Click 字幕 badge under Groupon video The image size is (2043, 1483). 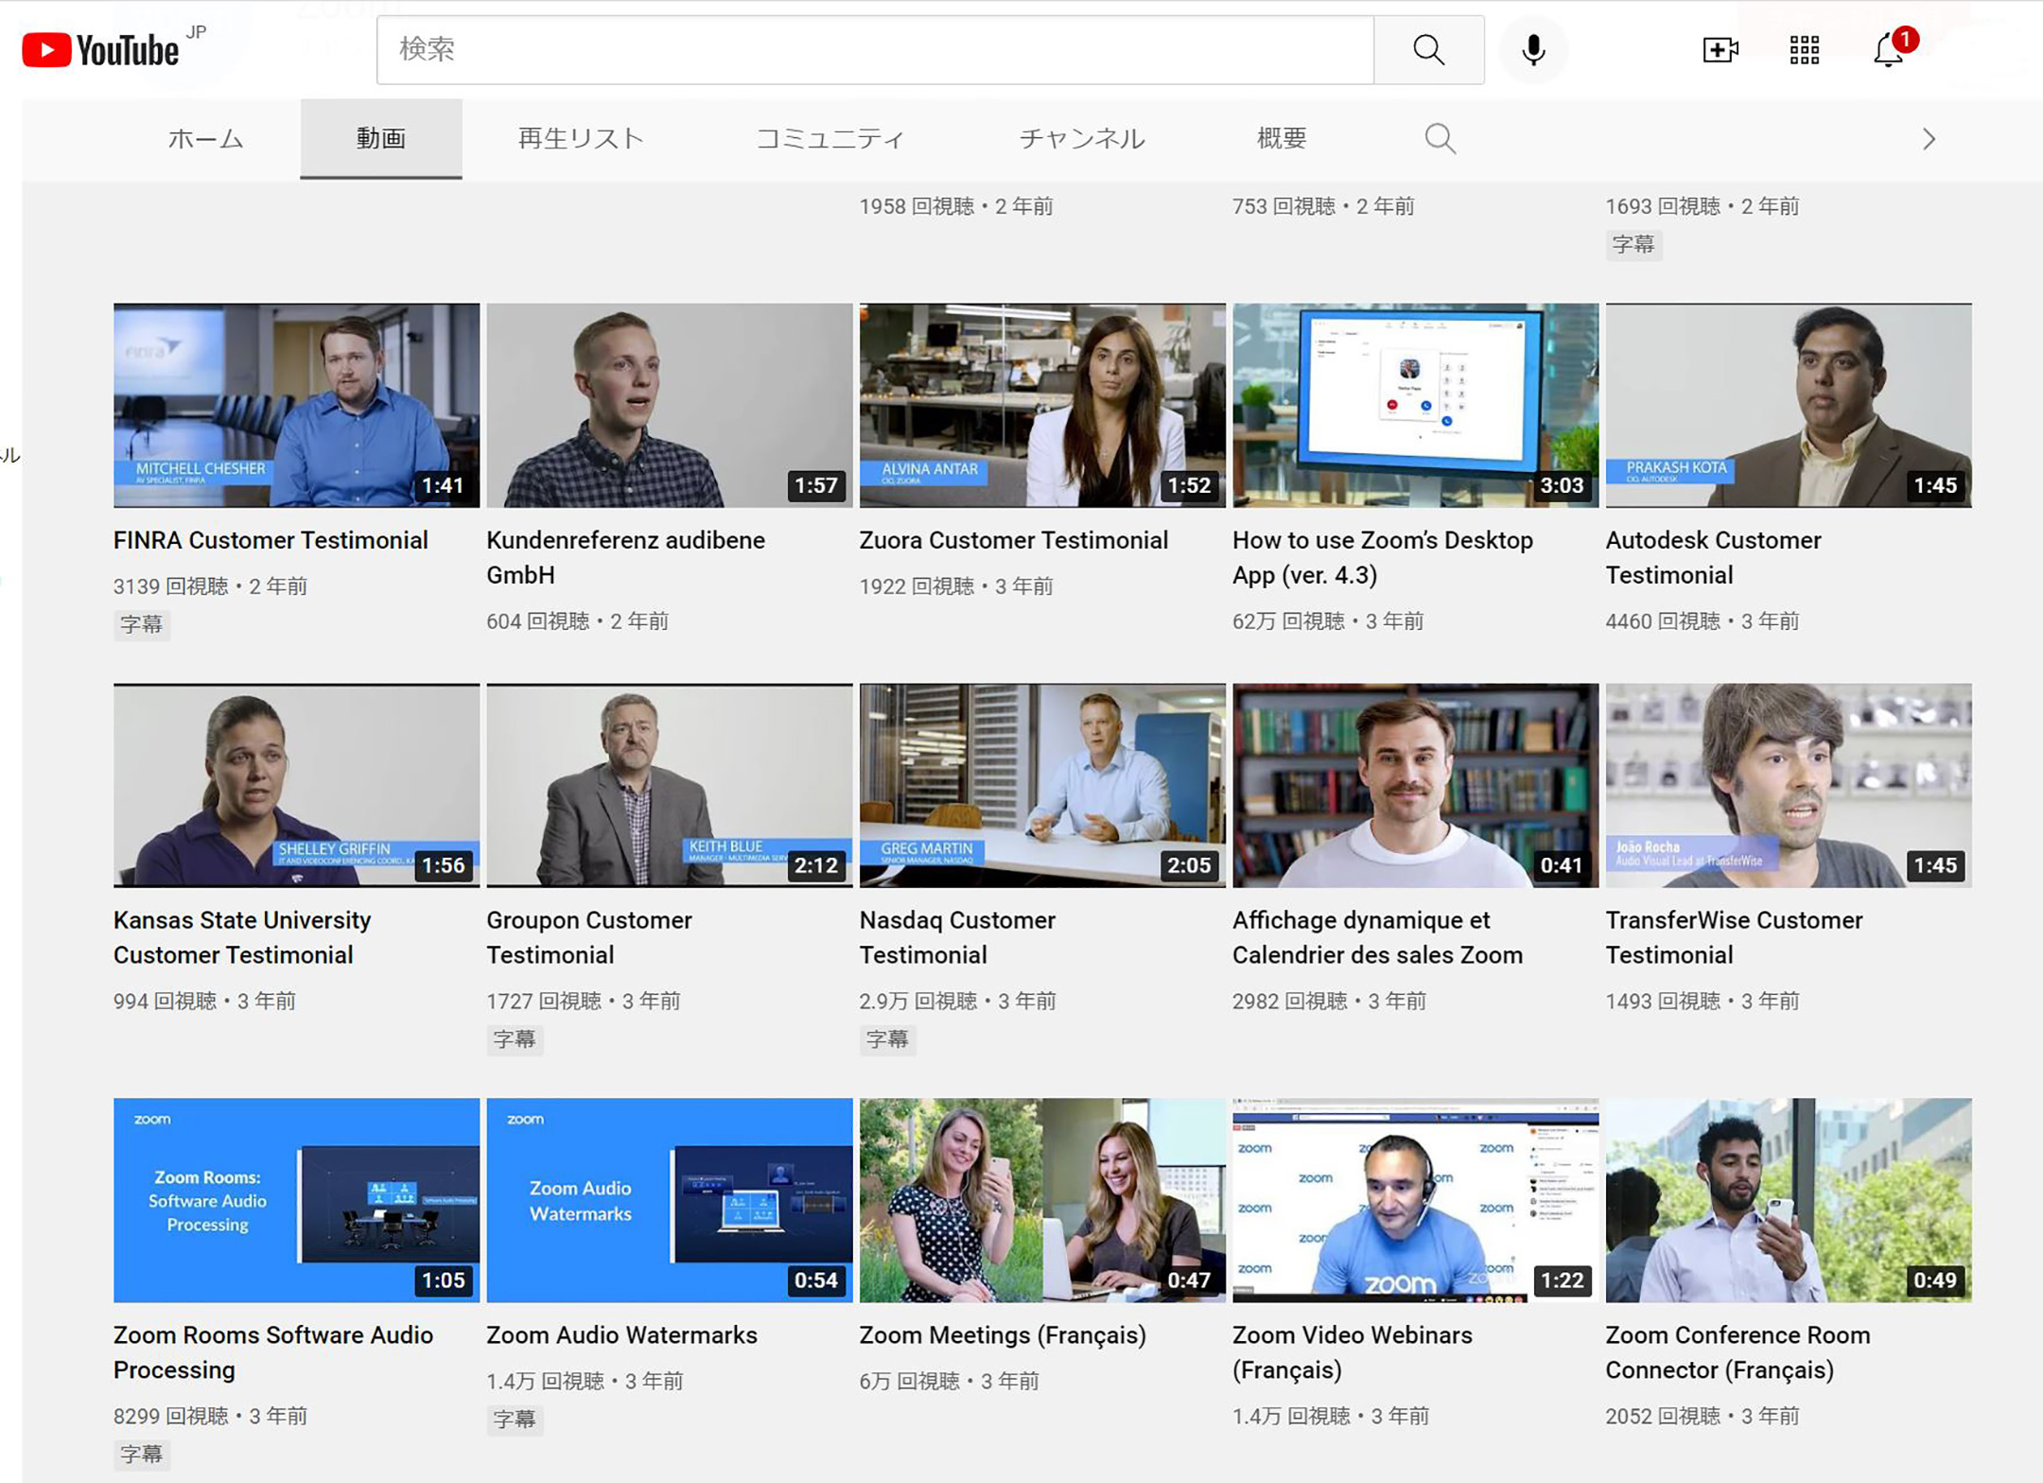tap(515, 1039)
